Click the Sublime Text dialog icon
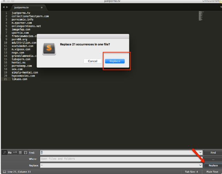 click(49, 49)
